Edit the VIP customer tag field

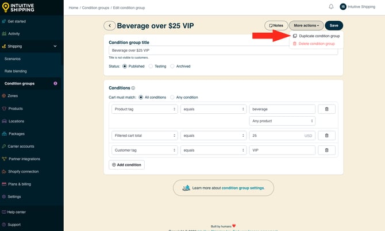coord(282,150)
